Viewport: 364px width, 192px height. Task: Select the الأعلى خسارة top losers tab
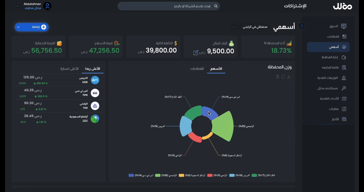70,69
